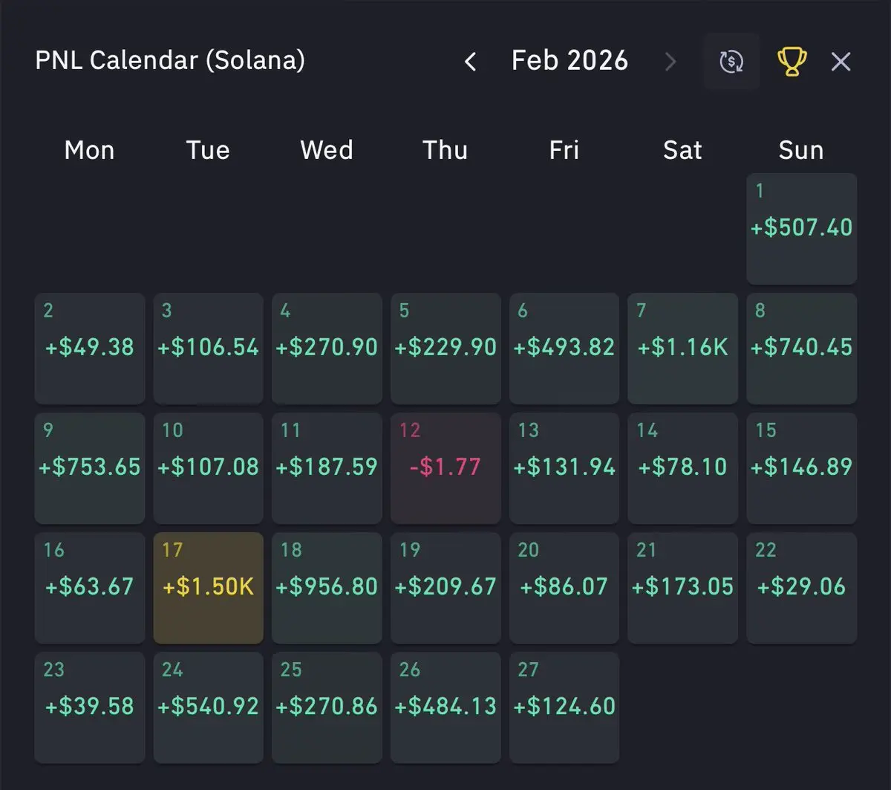This screenshot has width=891, height=790.
Task: Open the gold trophy icon
Action: [792, 62]
